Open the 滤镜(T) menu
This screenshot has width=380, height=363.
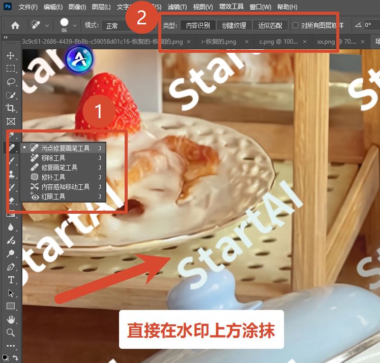tap(177, 7)
